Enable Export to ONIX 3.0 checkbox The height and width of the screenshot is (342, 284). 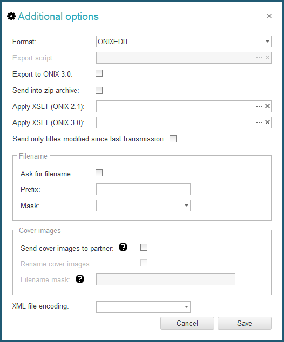click(99, 73)
